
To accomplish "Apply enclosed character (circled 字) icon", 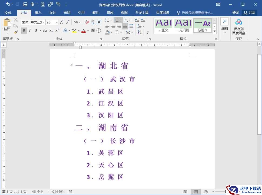I will point(99,30).
